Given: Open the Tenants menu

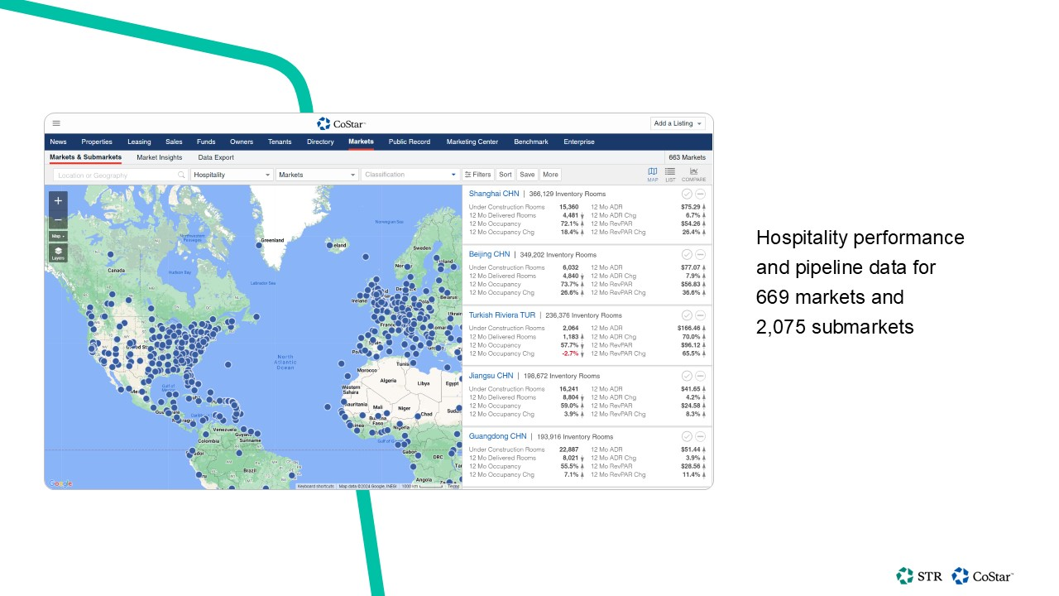Looking at the screenshot, I should click(280, 142).
